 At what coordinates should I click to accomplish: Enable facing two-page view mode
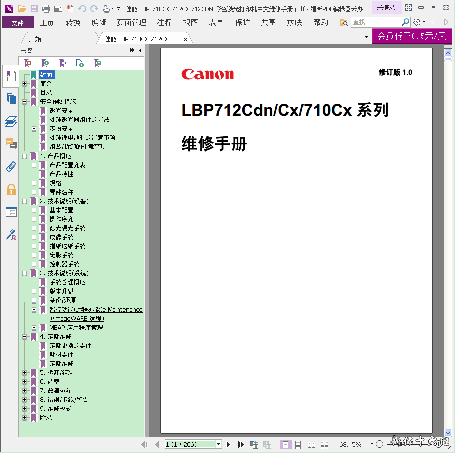(x=312, y=444)
